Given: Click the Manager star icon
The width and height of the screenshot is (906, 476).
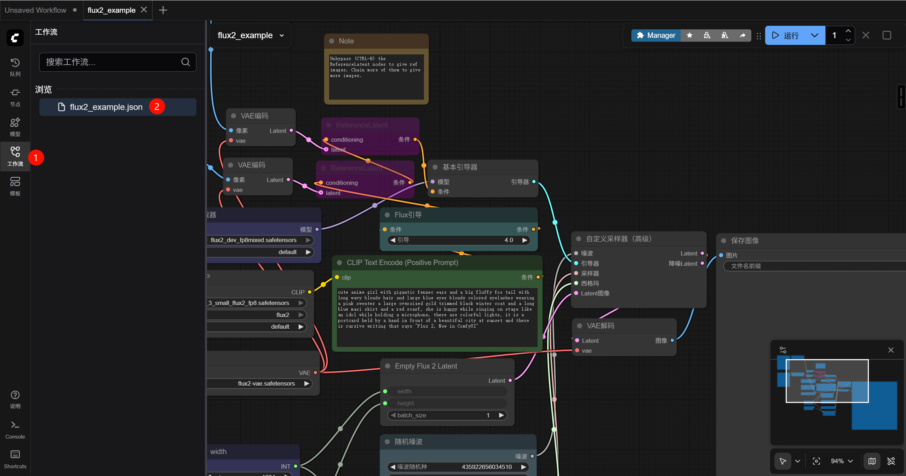Looking at the screenshot, I should tap(689, 35).
